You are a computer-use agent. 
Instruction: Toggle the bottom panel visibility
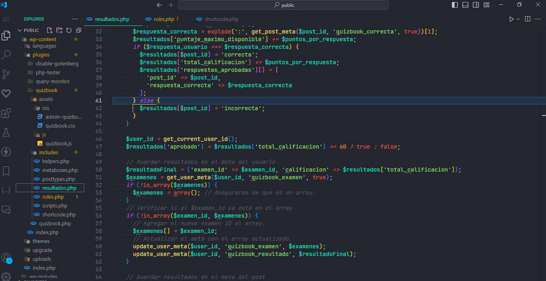[465, 5]
